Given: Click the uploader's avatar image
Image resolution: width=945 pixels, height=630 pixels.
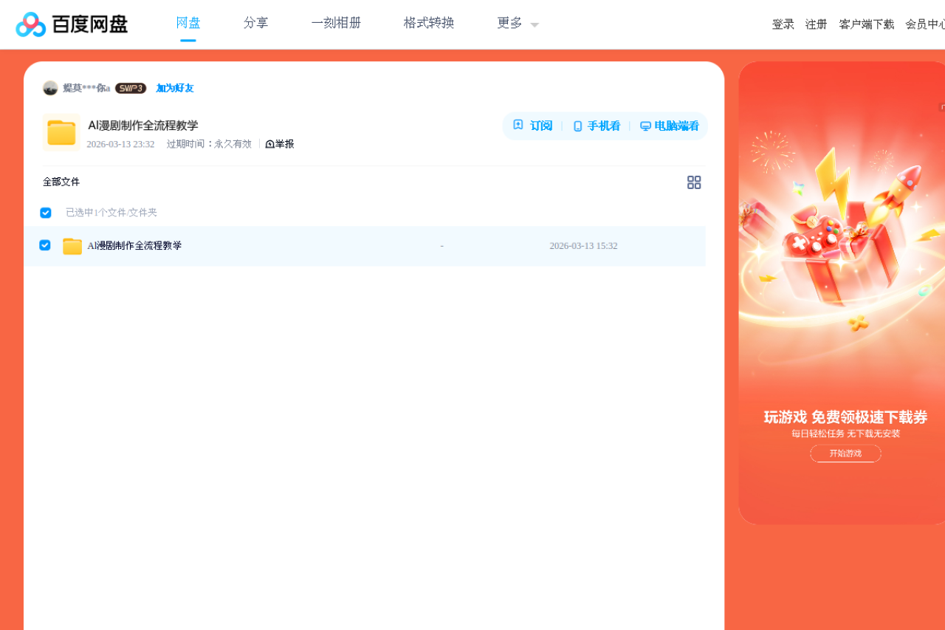Looking at the screenshot, I should click(49, 88).
